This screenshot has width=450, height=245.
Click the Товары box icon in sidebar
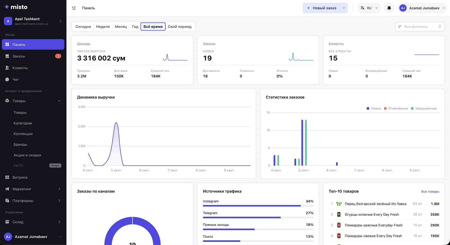click(7, 101)
